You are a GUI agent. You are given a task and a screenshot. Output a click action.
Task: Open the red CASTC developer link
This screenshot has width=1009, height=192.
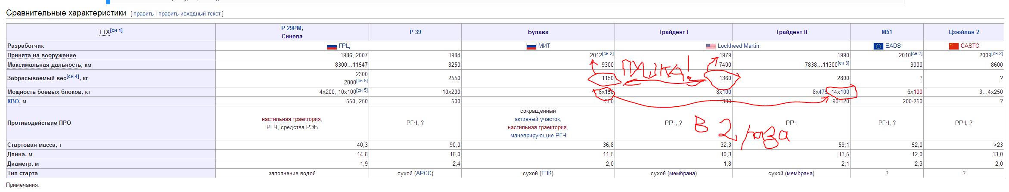[x=969, y=46]
